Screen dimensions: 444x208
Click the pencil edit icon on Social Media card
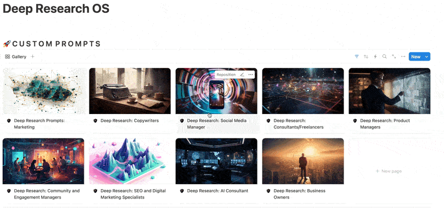[242, 75]
